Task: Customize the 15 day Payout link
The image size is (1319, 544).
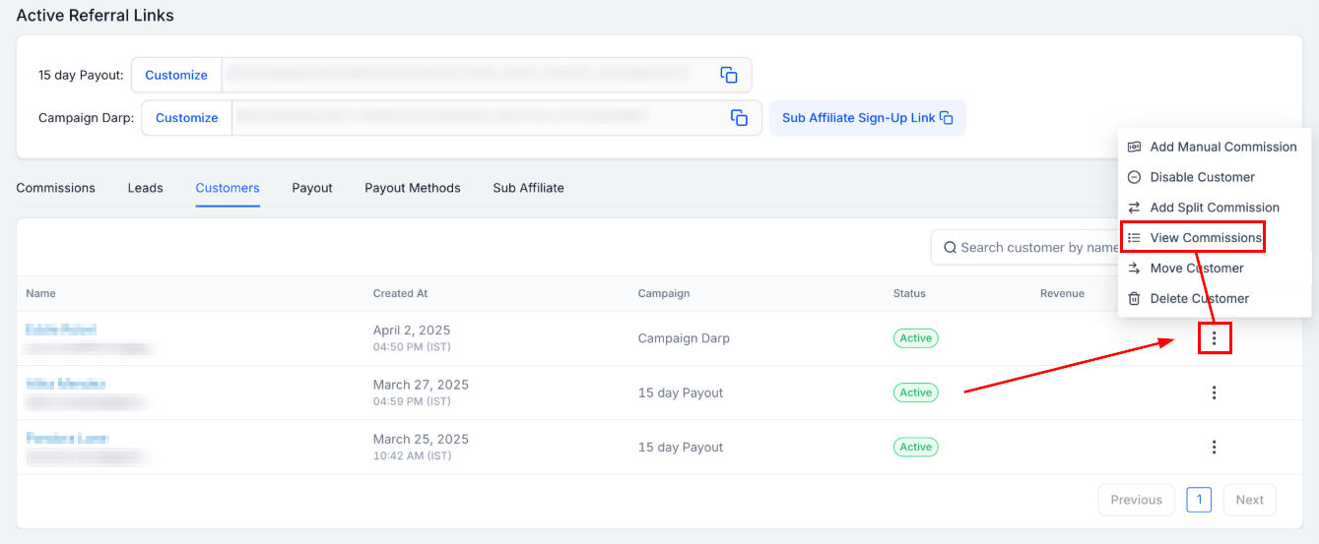Action: 176,75
